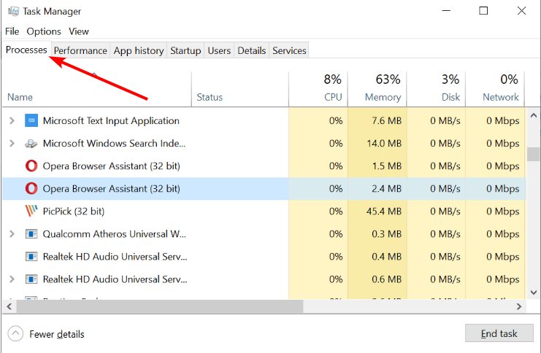Open the Startup tab

pos(185,50)
